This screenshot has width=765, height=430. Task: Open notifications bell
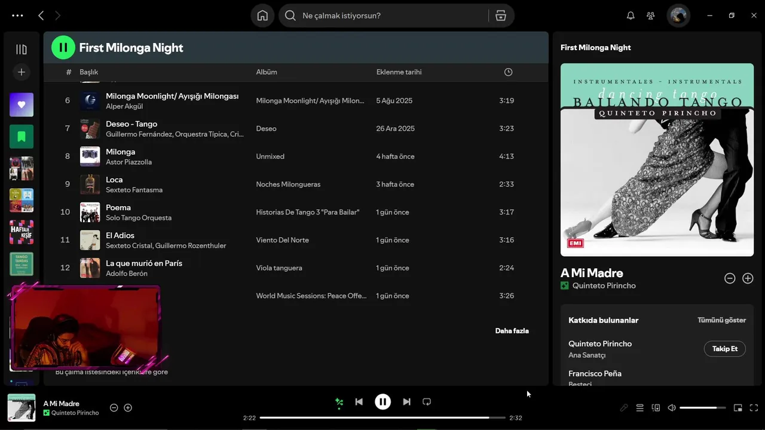tap(631, 16)
